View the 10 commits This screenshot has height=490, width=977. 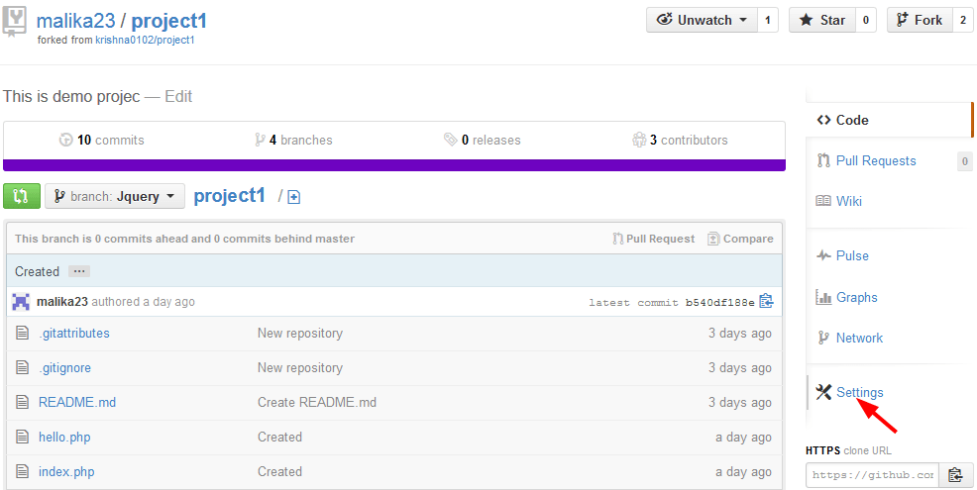[x=101, y=141]
